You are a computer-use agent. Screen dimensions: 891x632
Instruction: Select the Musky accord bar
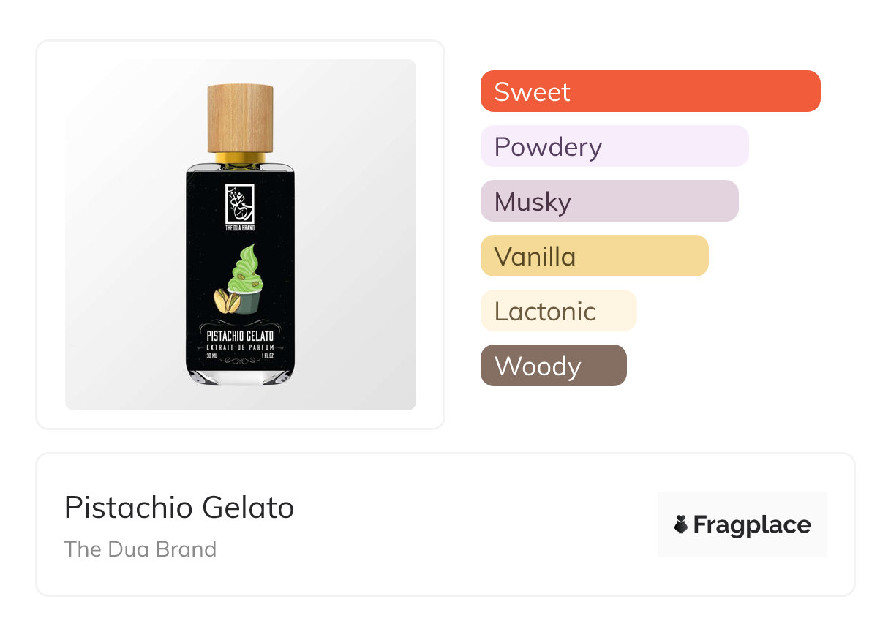609,201
